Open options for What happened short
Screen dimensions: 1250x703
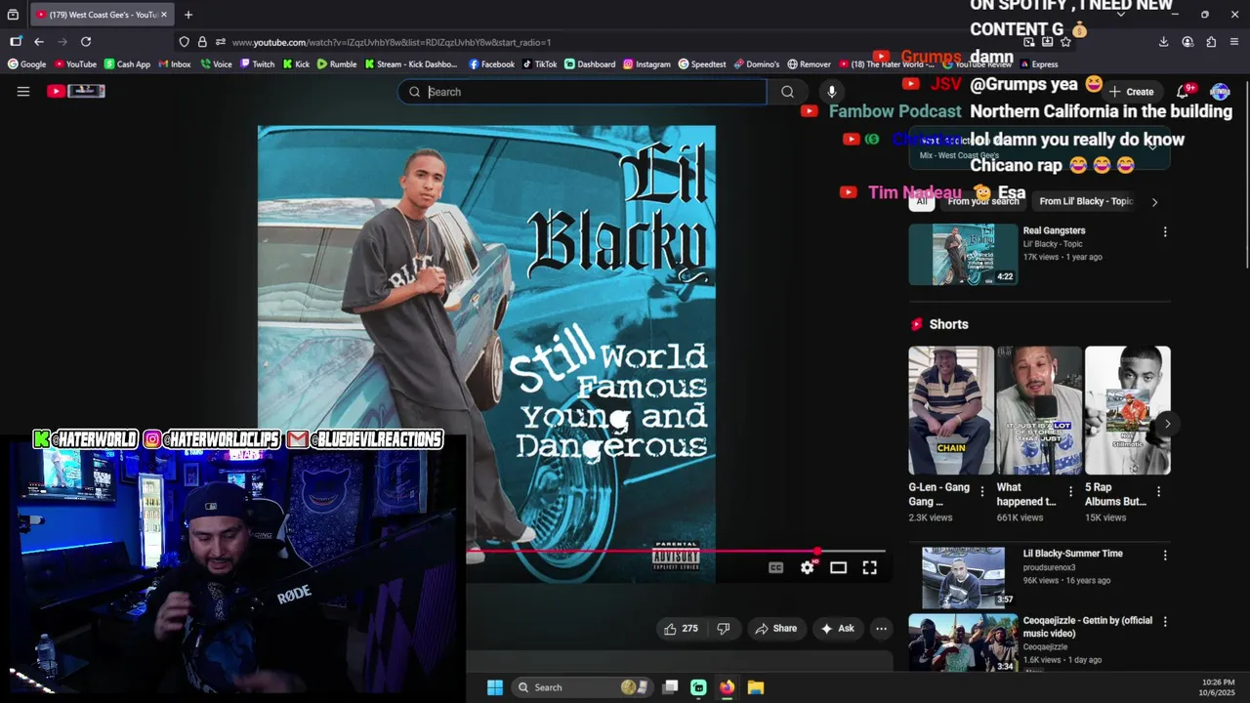pyautogui.click(x=1070, y=492)
